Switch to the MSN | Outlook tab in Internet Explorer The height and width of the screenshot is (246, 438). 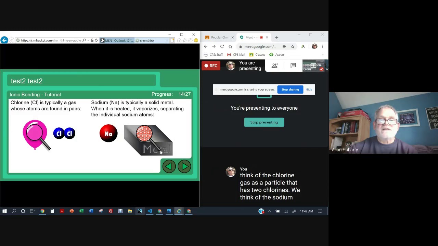coord(117,40)
